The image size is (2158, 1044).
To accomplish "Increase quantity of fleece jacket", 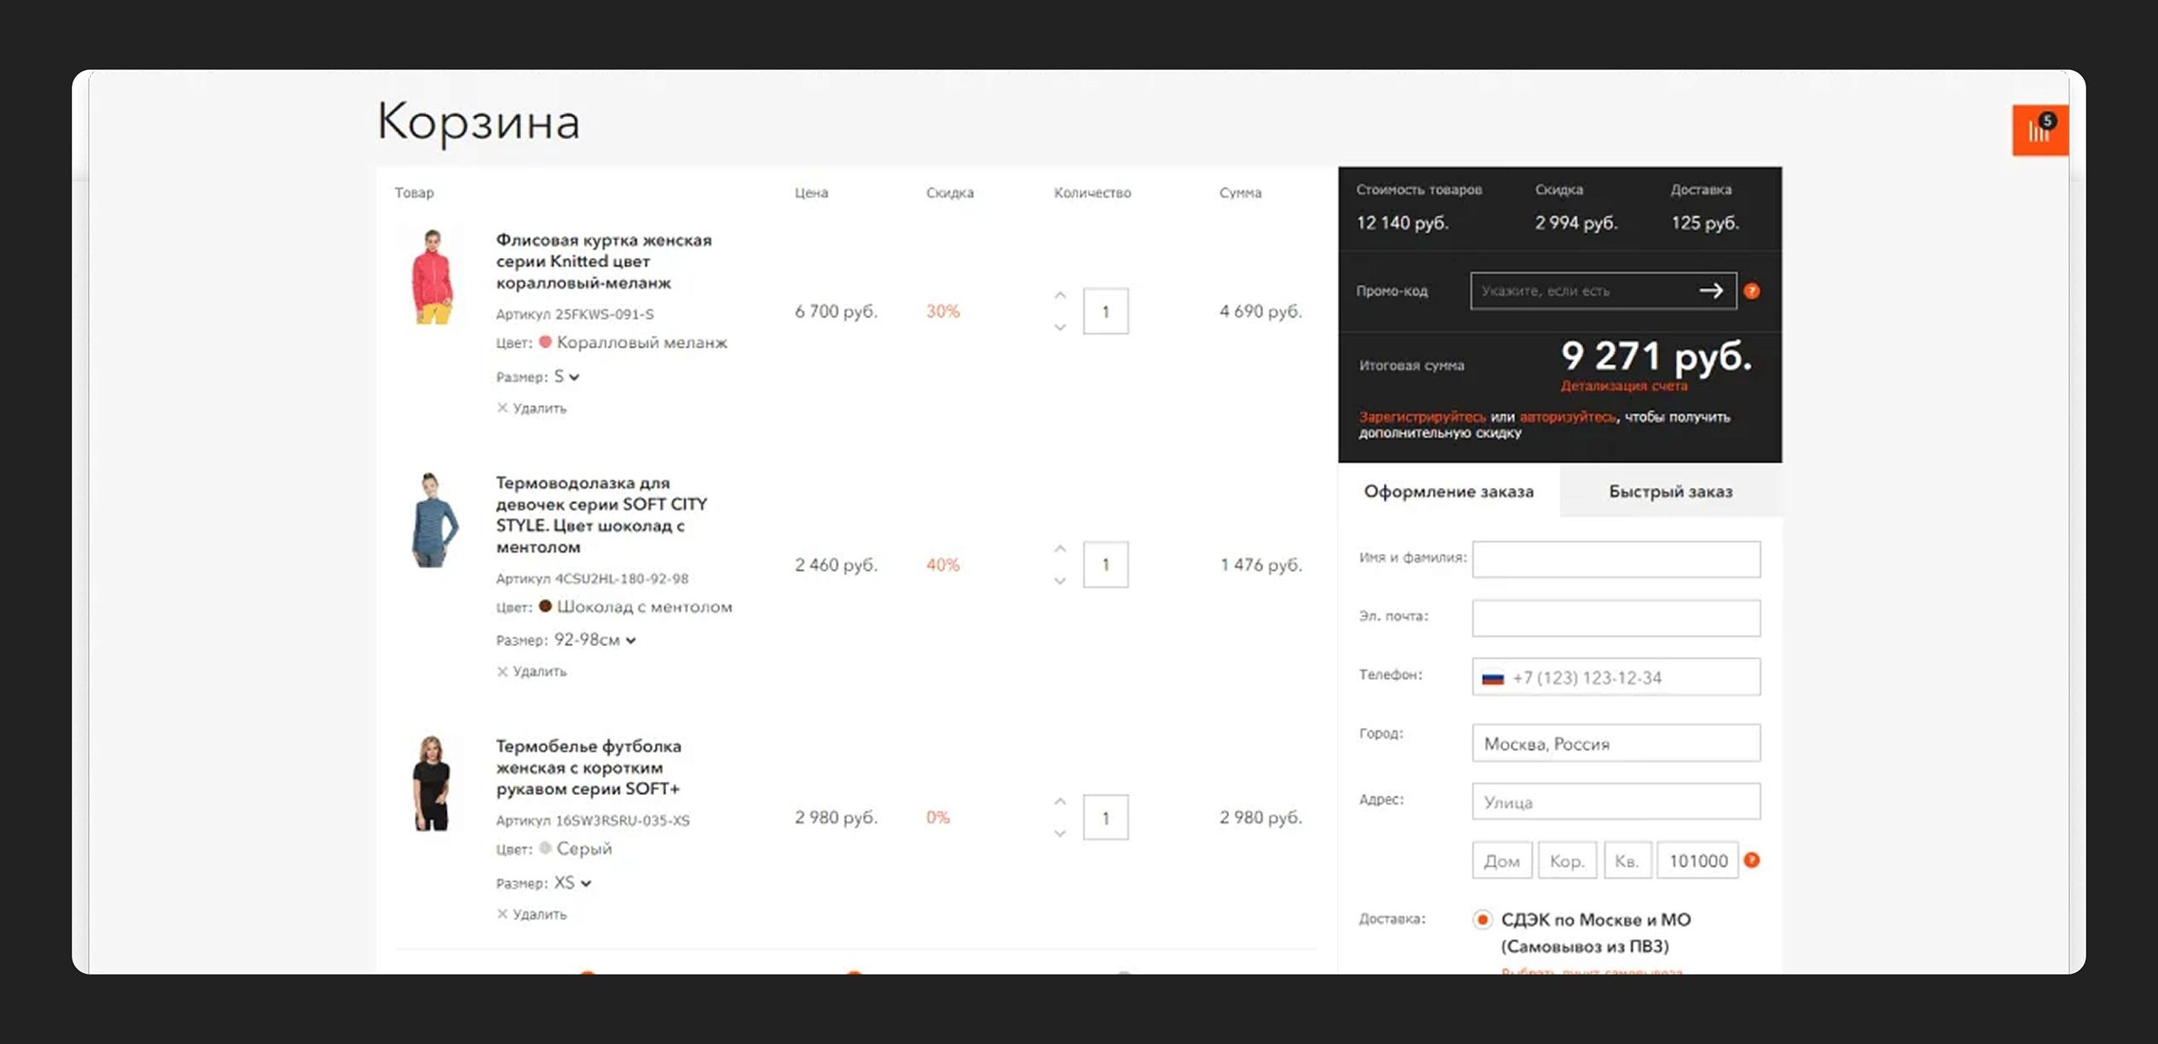I will [1060, 296].
